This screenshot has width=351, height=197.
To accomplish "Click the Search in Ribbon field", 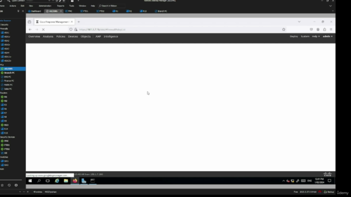I will click(x=111, y=6).
